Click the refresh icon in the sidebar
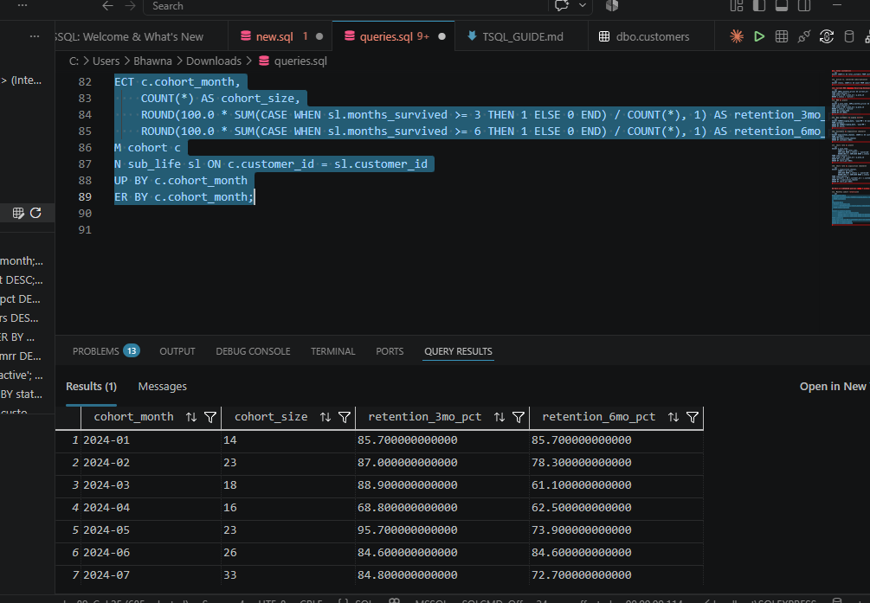This screenshot has width=870, height=603. coord(35,213)
